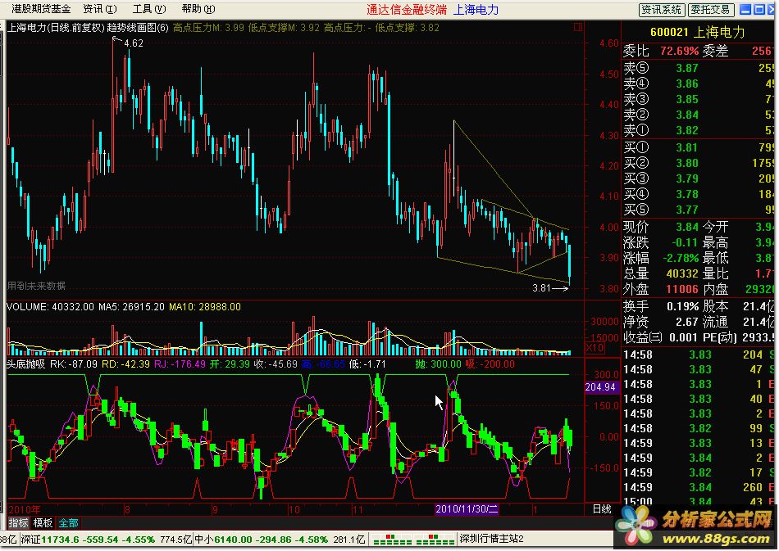
Task: Open the 帮助(H) menu
Action: (198, 9)
